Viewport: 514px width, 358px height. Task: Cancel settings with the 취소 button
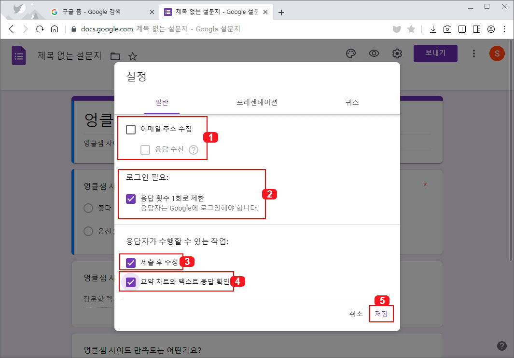pyautogui.click(x=356, y=313)
